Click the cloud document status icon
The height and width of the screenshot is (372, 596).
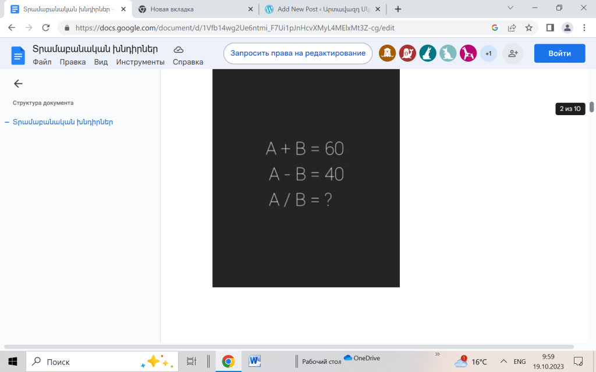(x=179, y=49)
